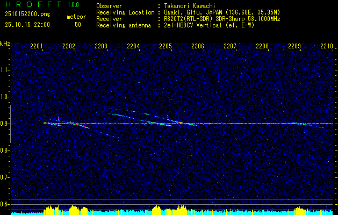
Task: Click the 0.6 kHz axis label
Action: point(4,204)
